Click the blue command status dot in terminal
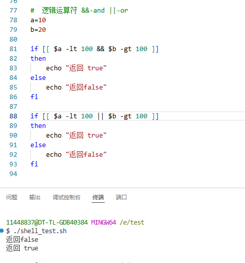The image size is (245, 263). (2, 231)
